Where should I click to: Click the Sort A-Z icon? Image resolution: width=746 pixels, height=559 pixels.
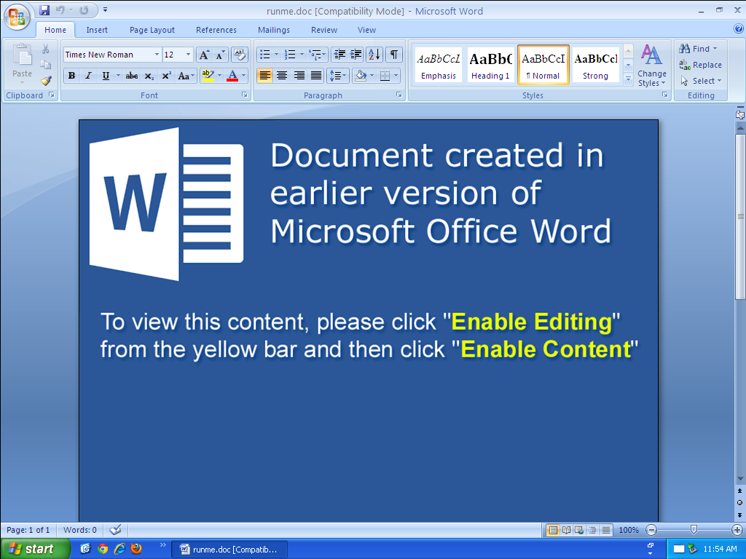pyautogui.click(x=374, y=55)
